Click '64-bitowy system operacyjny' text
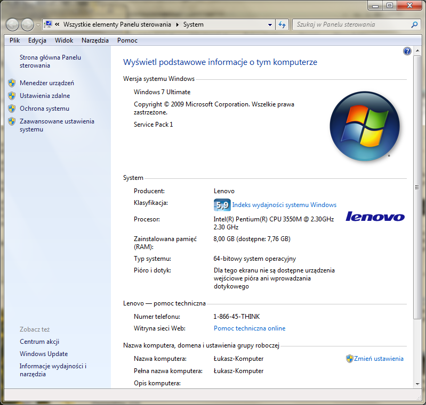The image size is (426, 405). tap(254, 259)
